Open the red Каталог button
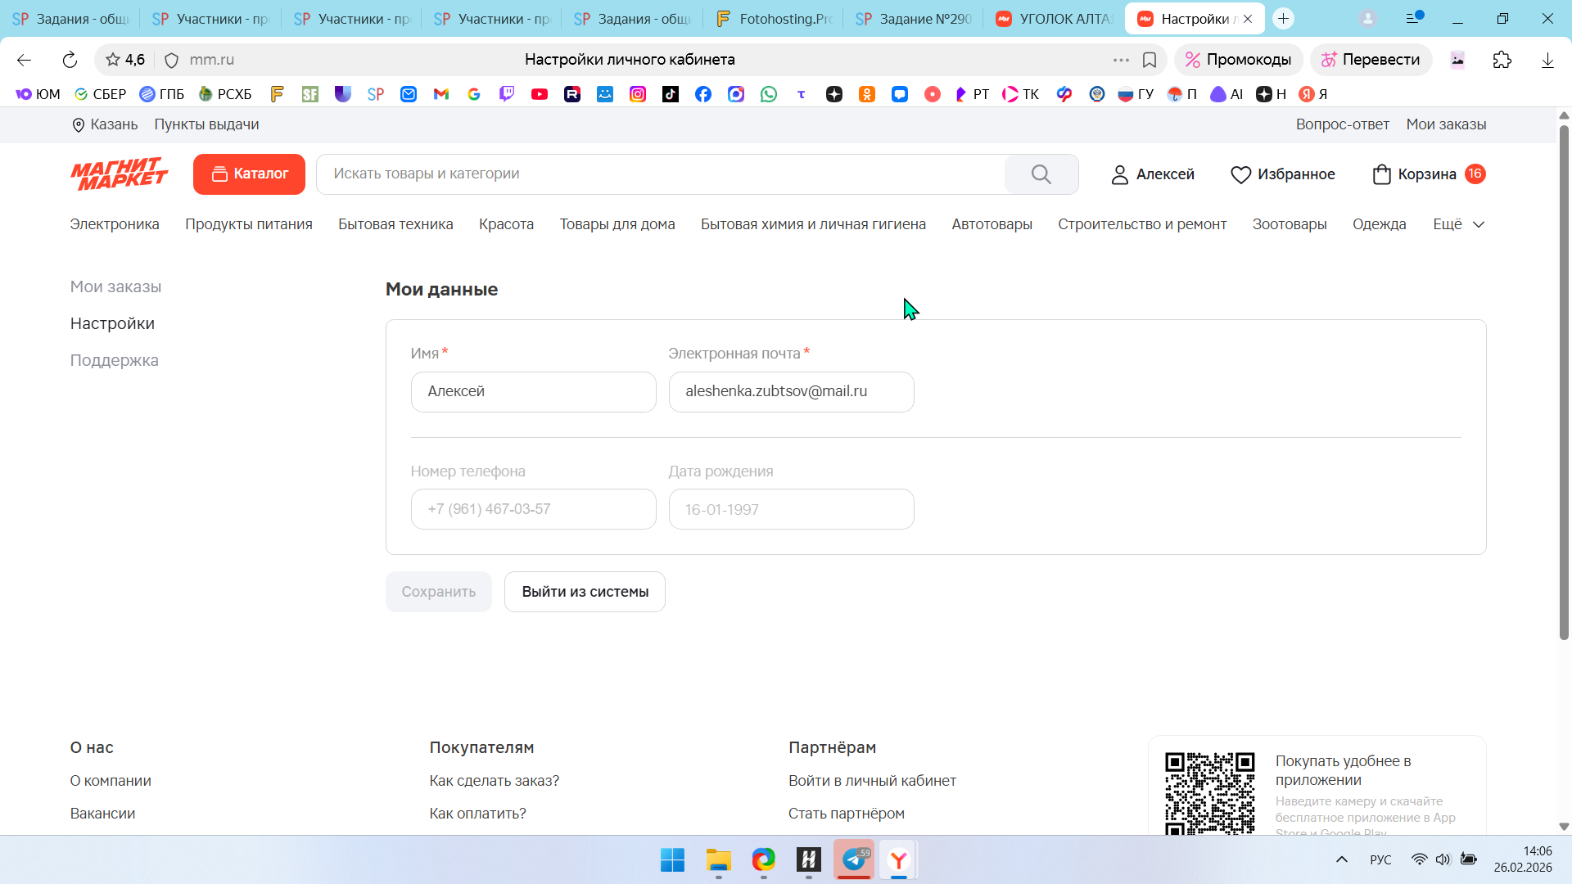The height and width of the screenshot is (884, 1572). coord(249,174)
